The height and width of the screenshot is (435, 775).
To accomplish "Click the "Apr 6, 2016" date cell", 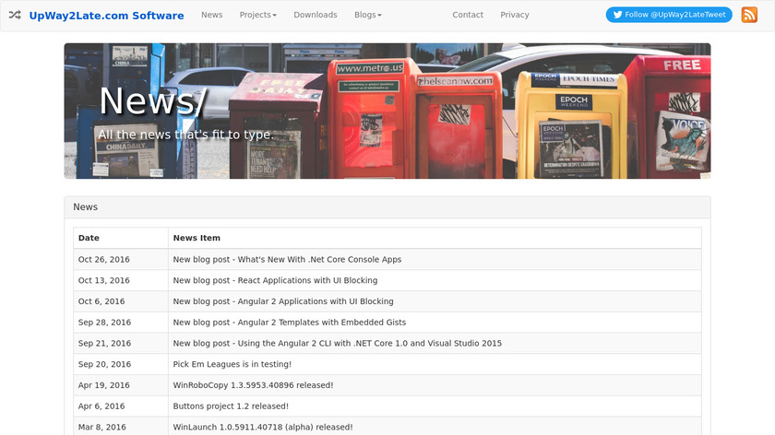I will click(x=121, y=406).
